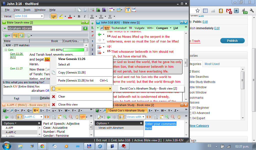Toggle the paperclip button in RMAC book view
Image resolution: width=256 pixels, height=150 pixels.
tap(82, 117)
